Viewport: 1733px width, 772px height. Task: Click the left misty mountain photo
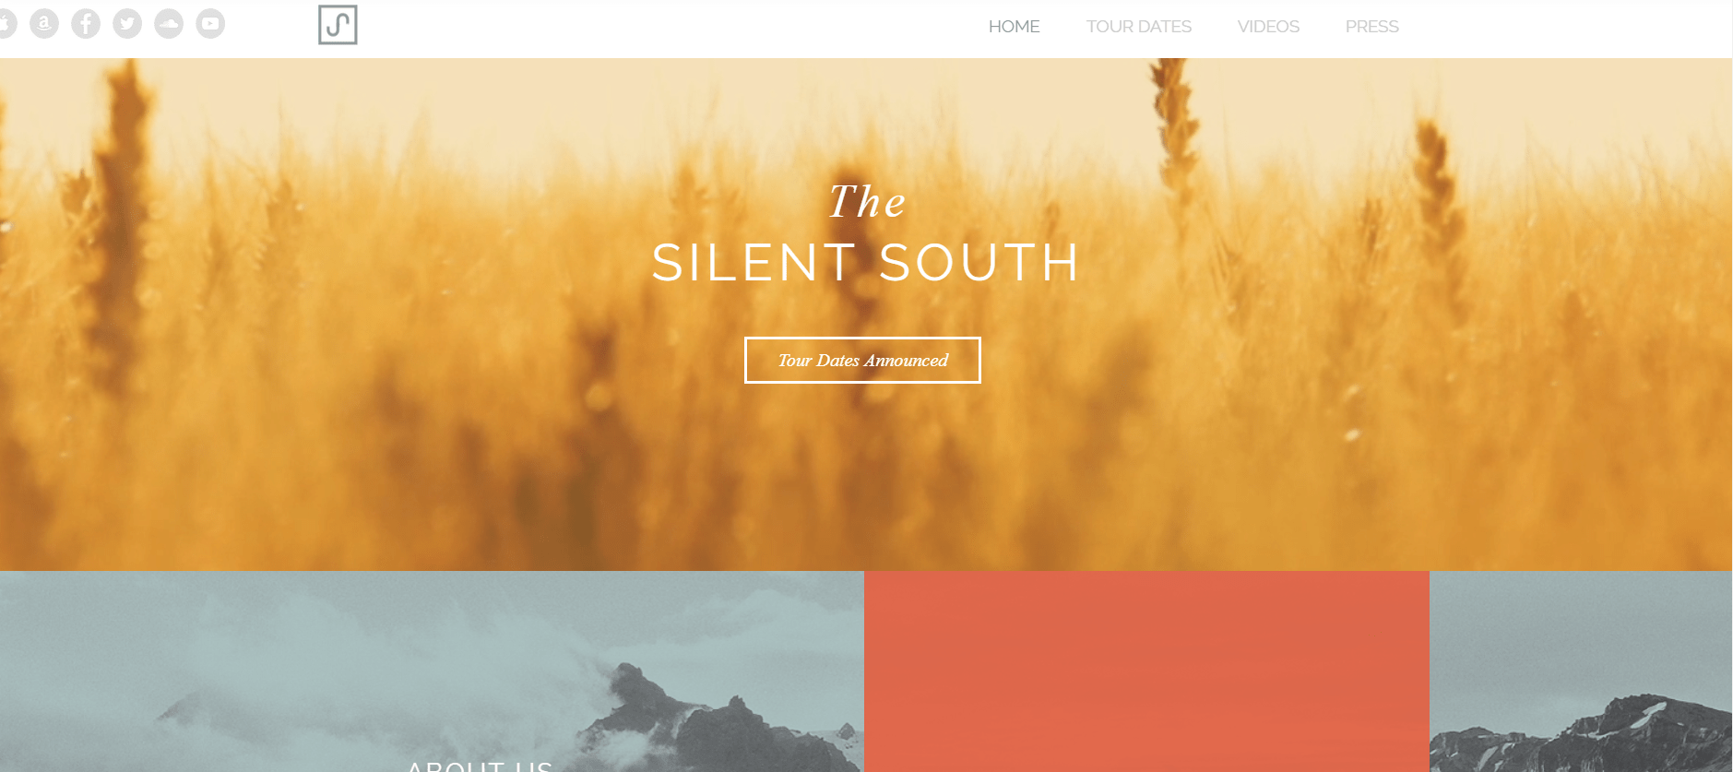pyautogui.click(x=432, y=671)
